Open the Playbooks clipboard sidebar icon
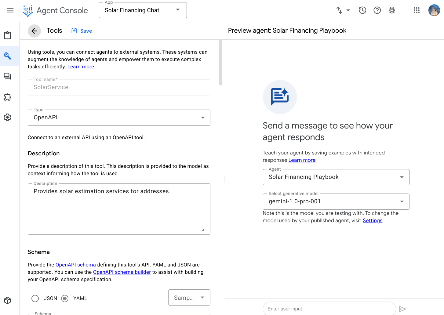 (8, 35)
